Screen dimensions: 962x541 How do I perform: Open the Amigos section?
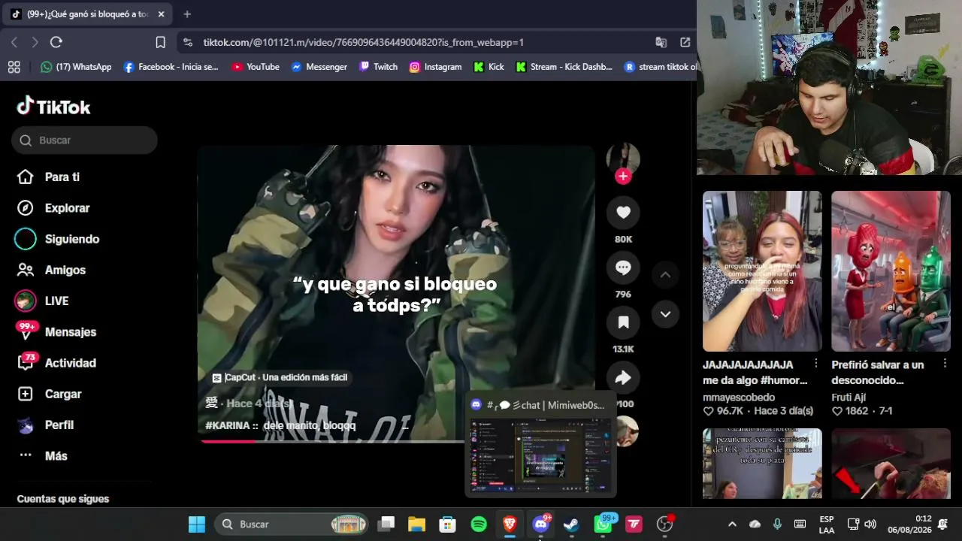coord(50,270)
